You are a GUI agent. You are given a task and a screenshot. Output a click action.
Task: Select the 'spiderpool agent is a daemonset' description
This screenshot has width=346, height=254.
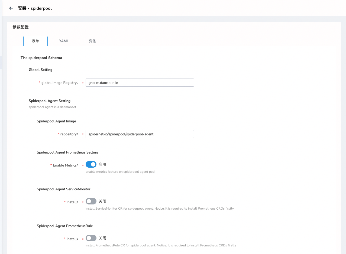click(x=53, y=107)
